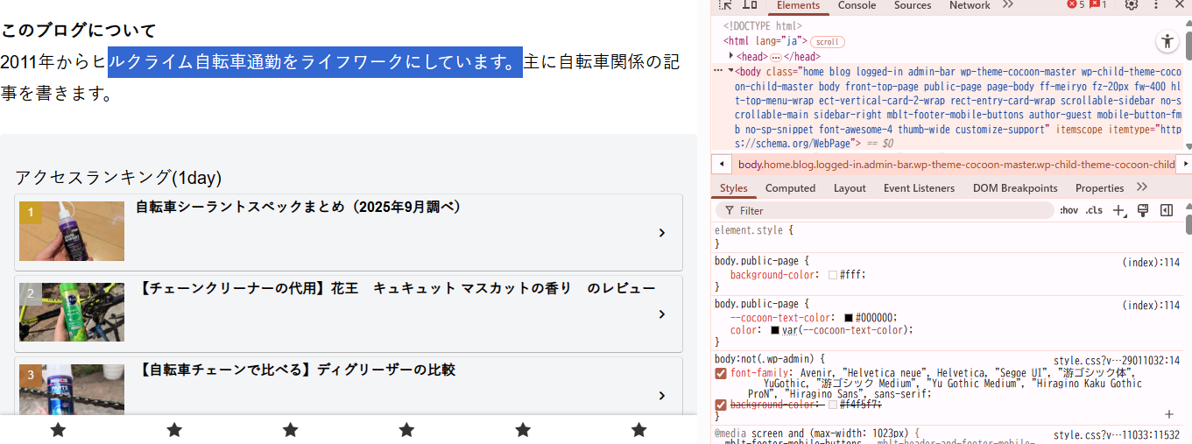This screenshot has width=1192, height=444.
Task: Click the rank 2 chain cleaner thumbnail
Action: click(x=72, y=312)
